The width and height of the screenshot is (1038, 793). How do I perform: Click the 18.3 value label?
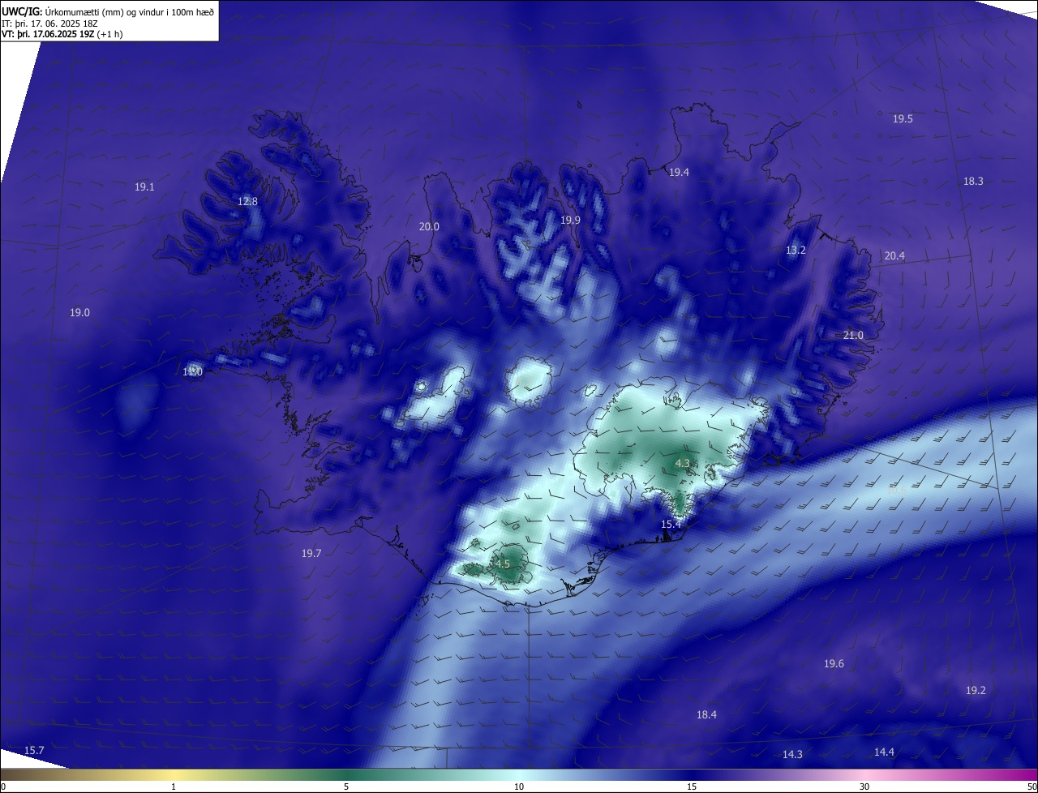click(973, 182)
